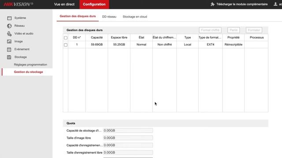Switch to DD réseau tab
Image resolution: width=282 pixels, height=158 pixels.
(109, 17)
